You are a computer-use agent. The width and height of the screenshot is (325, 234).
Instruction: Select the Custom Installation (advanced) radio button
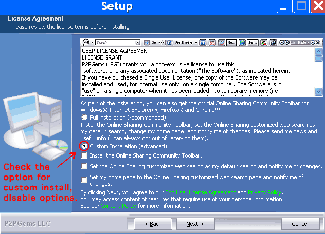coord(84,146)
